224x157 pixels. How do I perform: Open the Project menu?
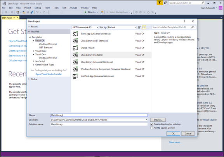28,8
